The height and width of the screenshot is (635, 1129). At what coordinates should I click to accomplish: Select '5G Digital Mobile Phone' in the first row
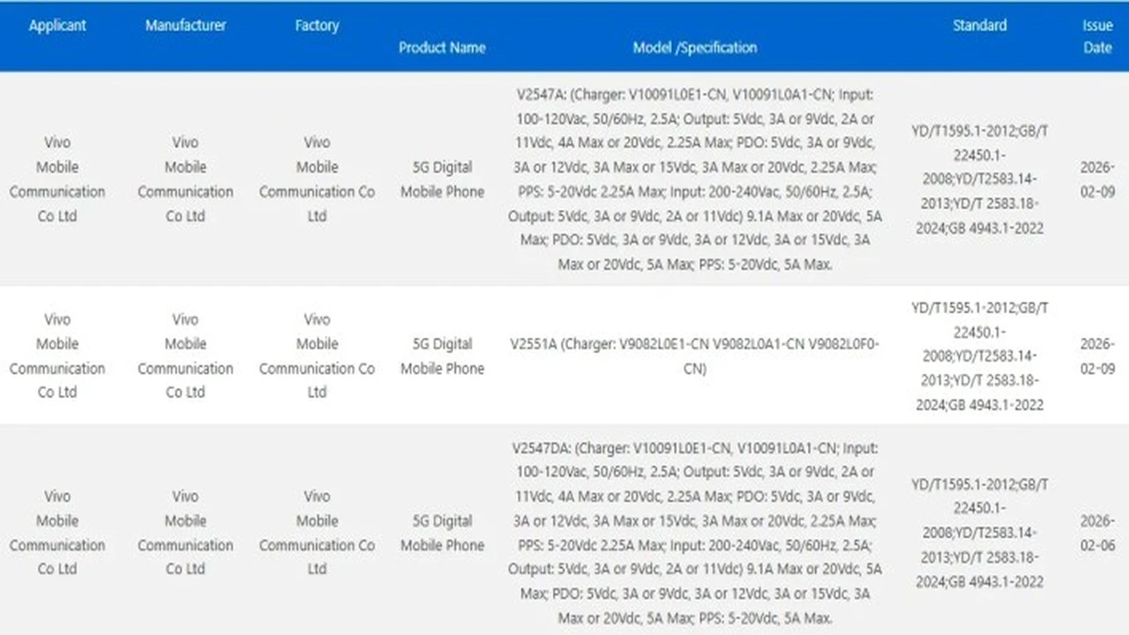pos(442,179)
